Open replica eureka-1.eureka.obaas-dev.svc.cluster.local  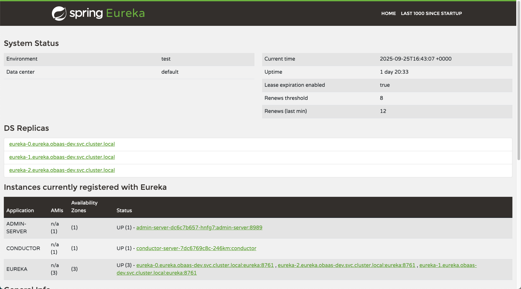point(62,157)
